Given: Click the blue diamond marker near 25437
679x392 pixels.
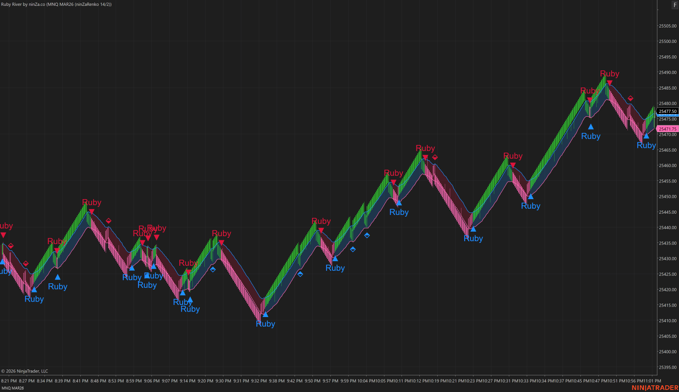Looking at the screenshot, I should pyautogui.click(x=367, y=235).
